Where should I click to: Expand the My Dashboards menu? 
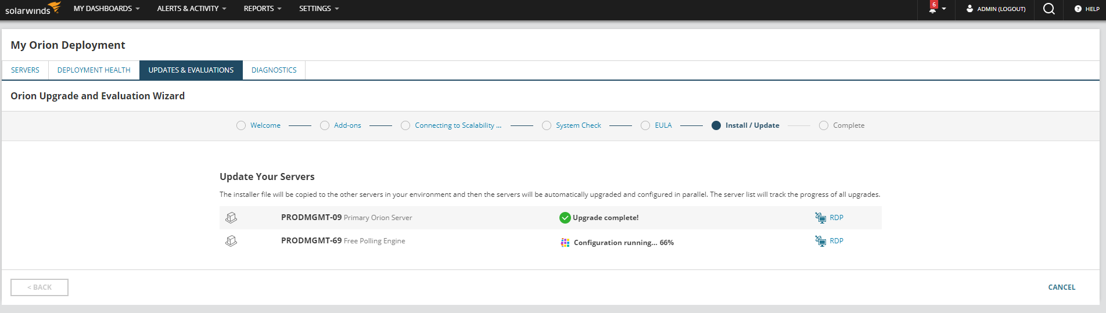click(x=106, y=9)
